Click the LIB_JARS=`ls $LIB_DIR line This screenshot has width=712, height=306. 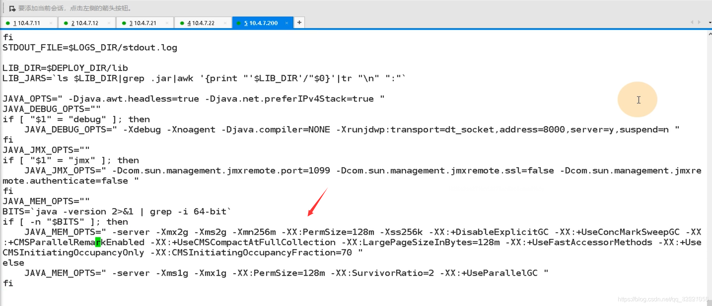tap(204, 78)
